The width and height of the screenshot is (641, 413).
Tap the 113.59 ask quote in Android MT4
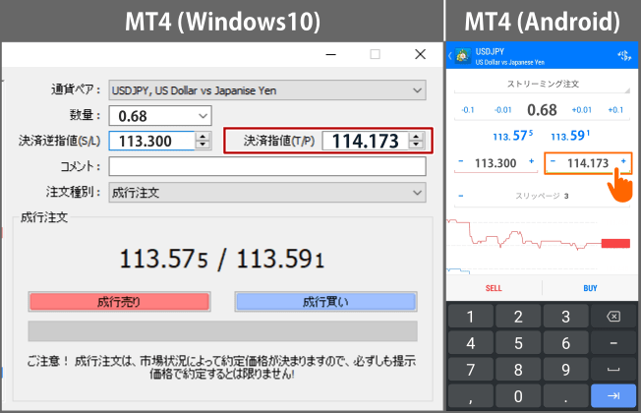pos(570,136)
